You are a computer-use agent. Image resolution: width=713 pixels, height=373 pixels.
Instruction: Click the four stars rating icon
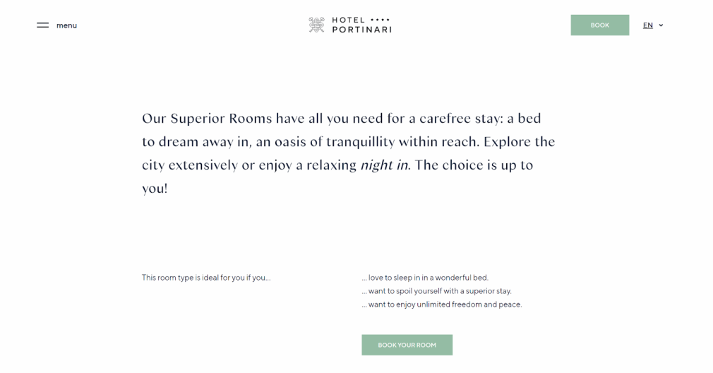pyautogui.click(x=380, y=20)
